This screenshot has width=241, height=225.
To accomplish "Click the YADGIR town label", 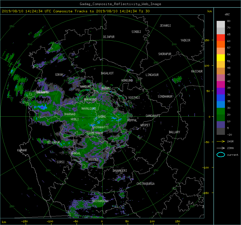I will coord(185,40).
